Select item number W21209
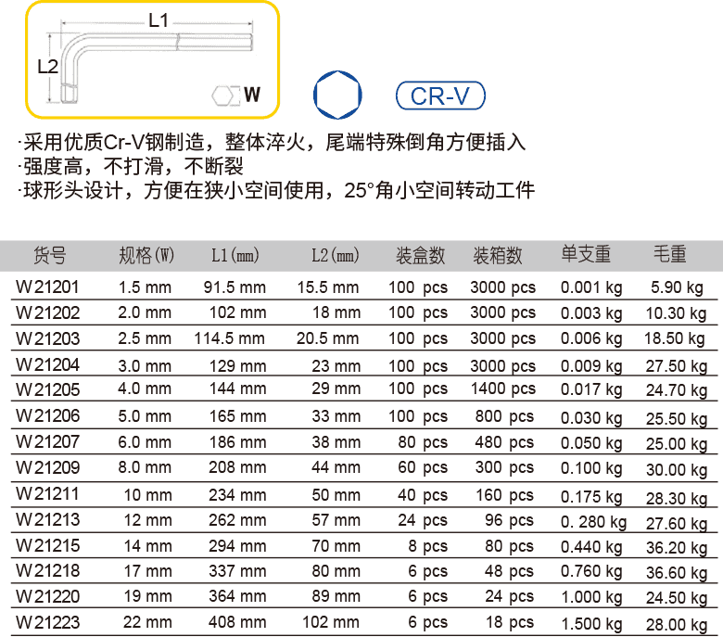The image size is (723, 637). pyautogui.click(x=47, y=467)
